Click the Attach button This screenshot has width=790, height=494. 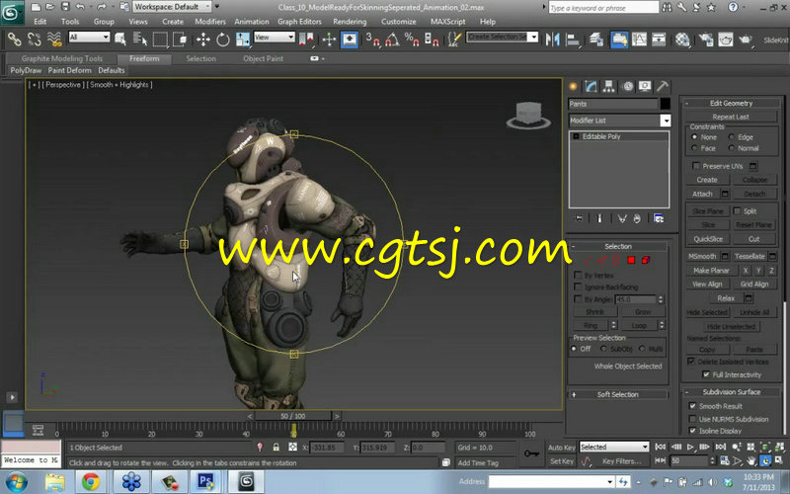coord(702,194)
